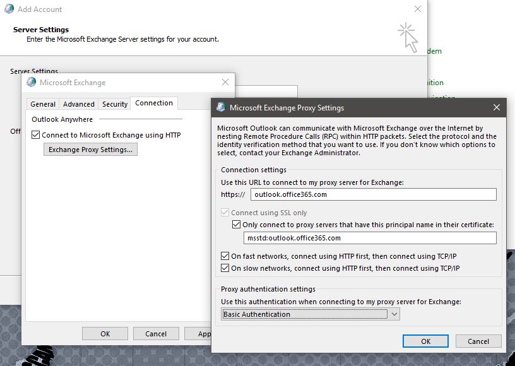Click the partially hidden Apply button

198,334
